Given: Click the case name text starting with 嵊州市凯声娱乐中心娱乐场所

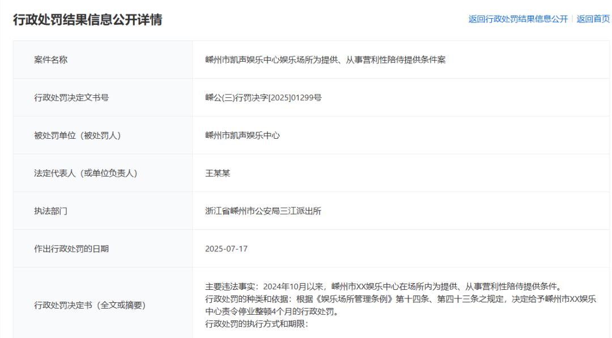Looking at the screenshot, I should coord(325,59).
